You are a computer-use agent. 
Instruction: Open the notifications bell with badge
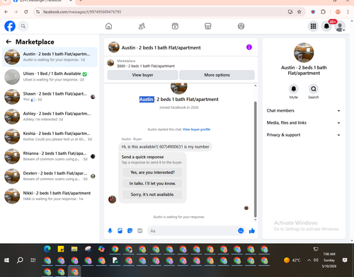(x=326, y=26)
